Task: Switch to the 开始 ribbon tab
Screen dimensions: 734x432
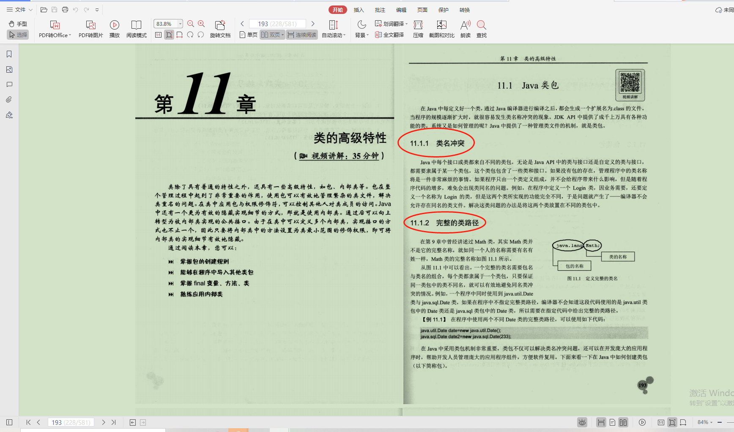Action: [337, 10]
